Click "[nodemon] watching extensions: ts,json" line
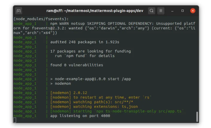 click(x=94, y=107)
